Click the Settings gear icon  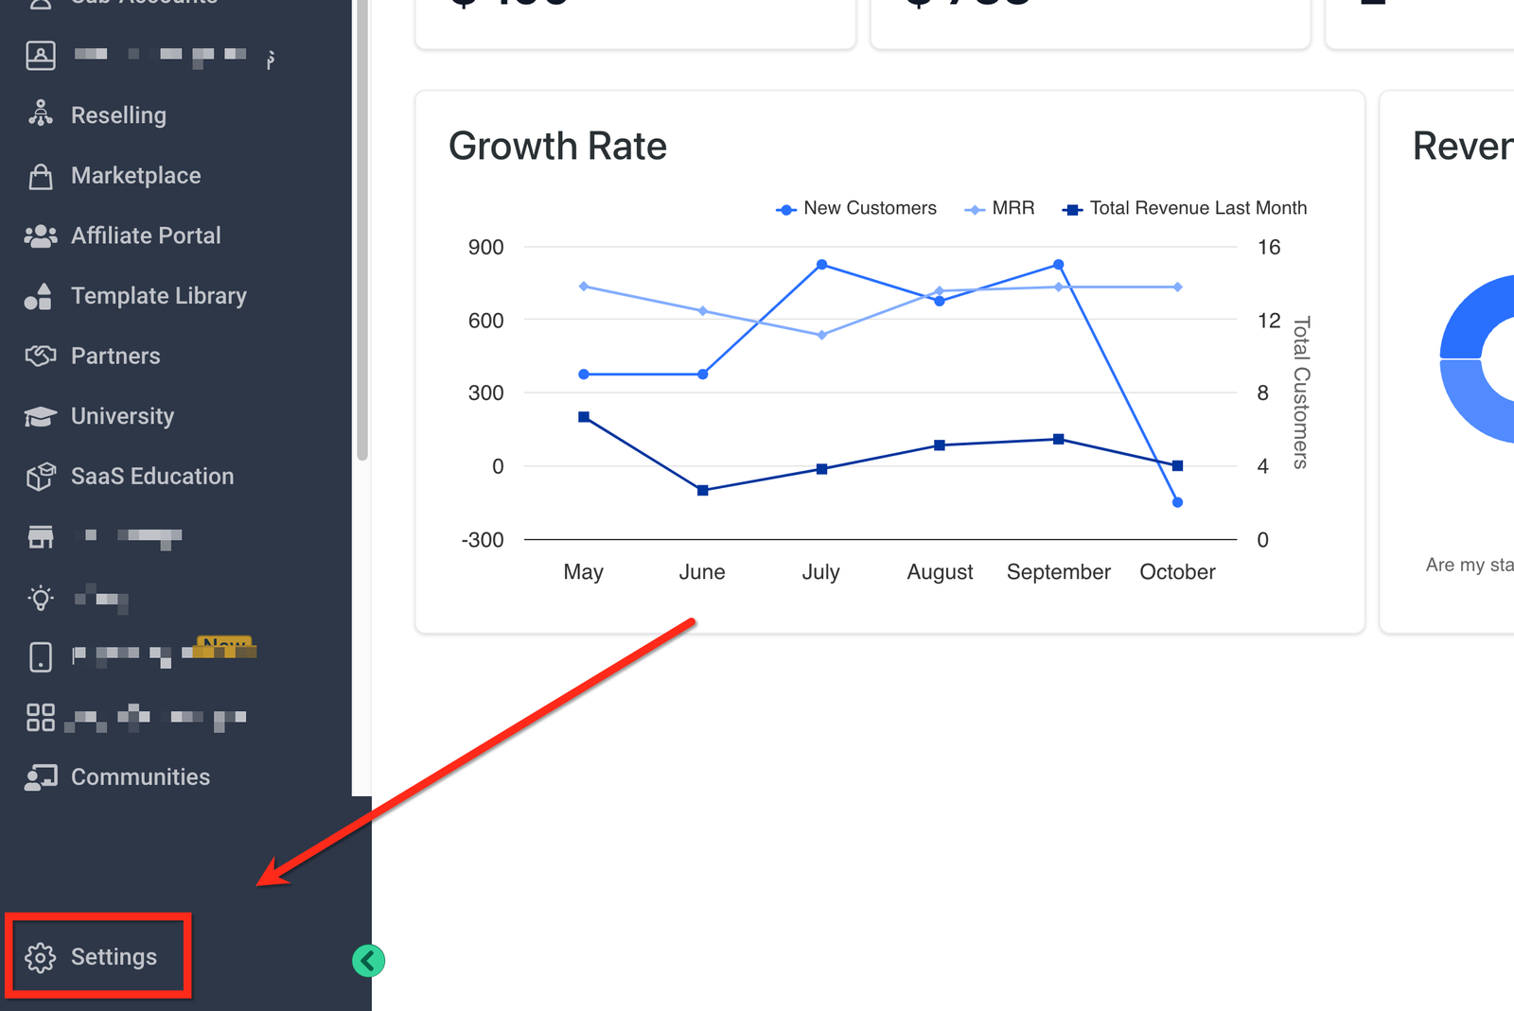[x=40, y=957]
